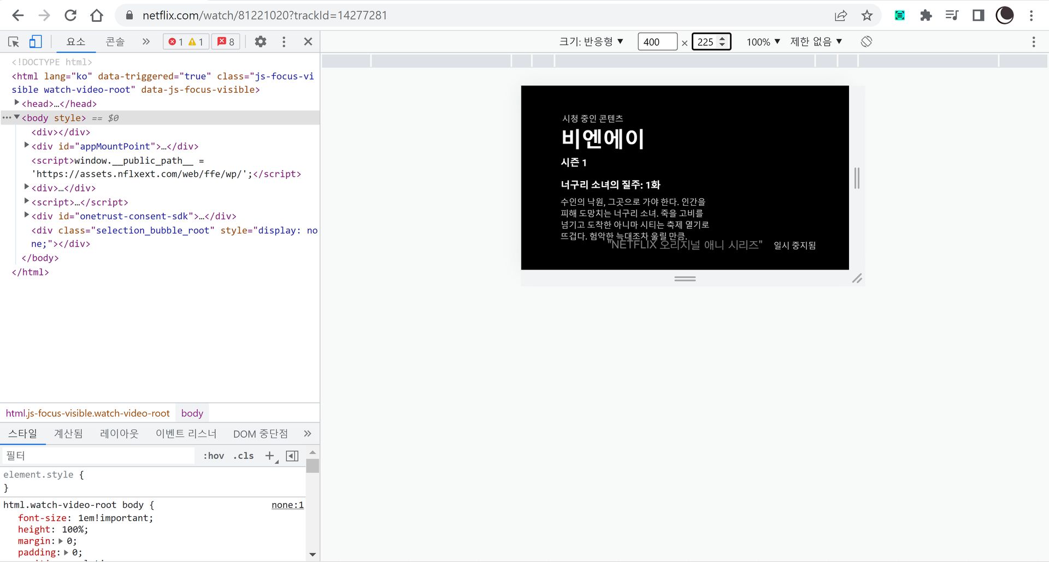Open the DevTools customize menu

[x=284, y=41]
